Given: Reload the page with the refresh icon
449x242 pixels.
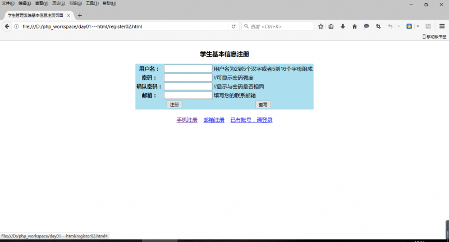Looking at the screenshot, I should [233, 26].
